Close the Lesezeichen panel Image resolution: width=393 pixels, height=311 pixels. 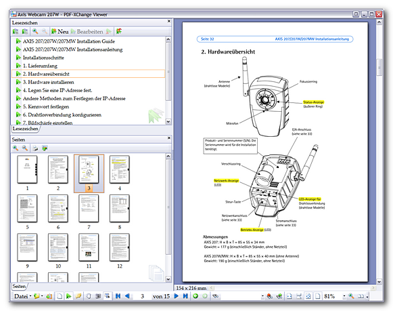[x=169, y=21]
